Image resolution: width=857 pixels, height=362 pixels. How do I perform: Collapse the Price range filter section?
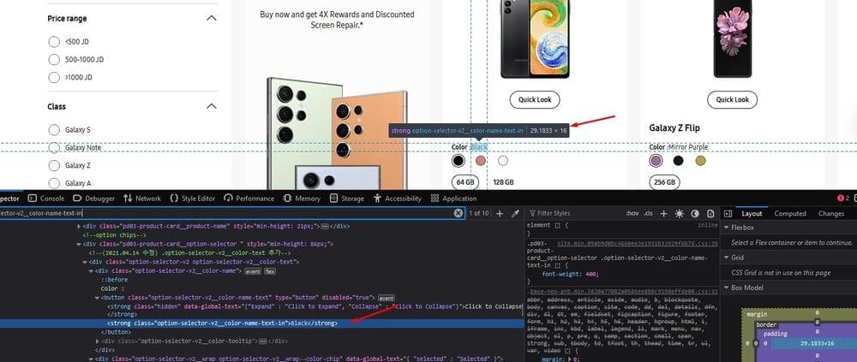point(212,18)
